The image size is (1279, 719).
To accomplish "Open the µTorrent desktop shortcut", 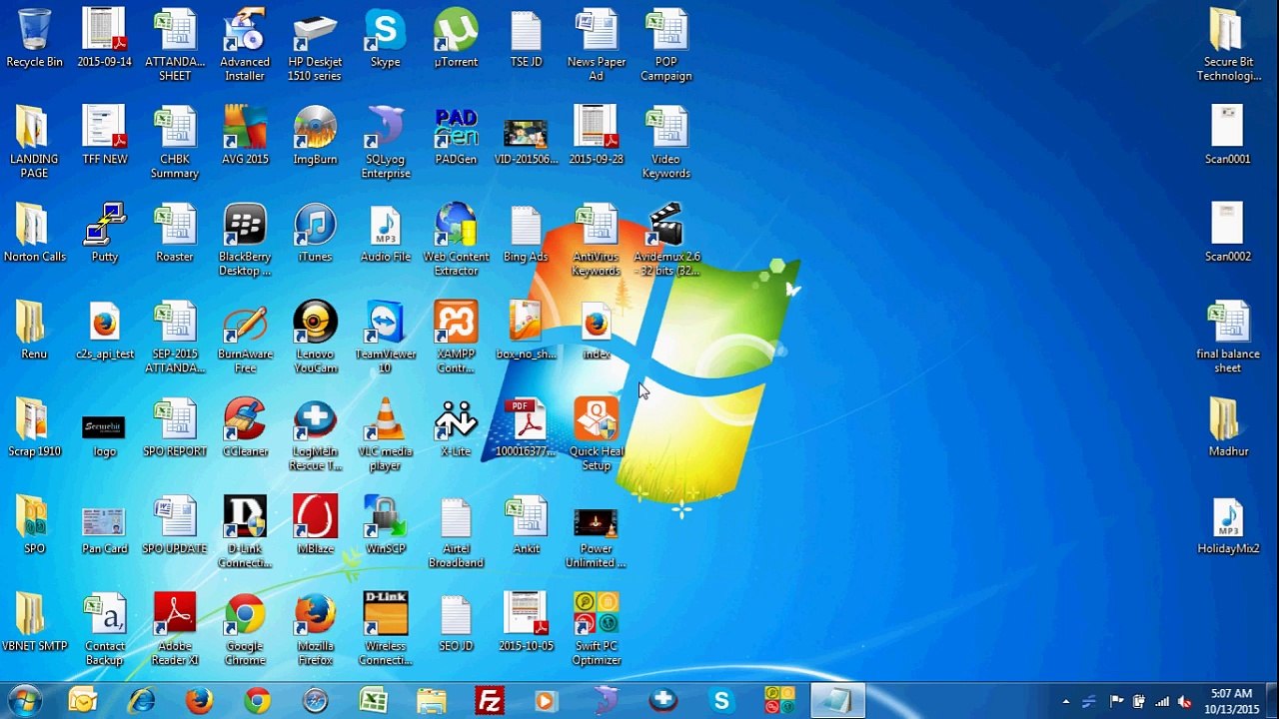I will coord(456,38).
